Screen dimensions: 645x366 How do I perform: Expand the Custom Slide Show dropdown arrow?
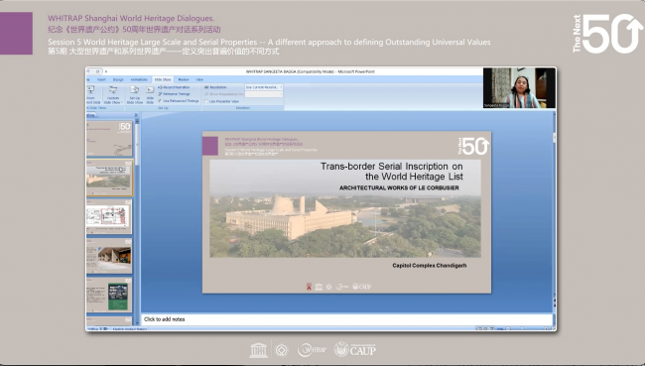point(122,102)
